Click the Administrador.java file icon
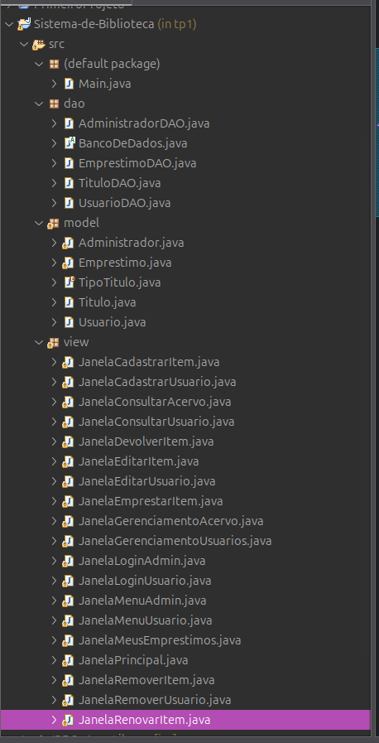The width and height of the screenshot is (379, 743). [x=68, y=243]
